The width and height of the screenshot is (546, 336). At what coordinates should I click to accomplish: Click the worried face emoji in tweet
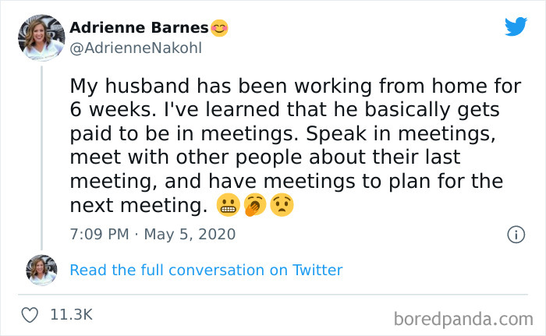282,206
